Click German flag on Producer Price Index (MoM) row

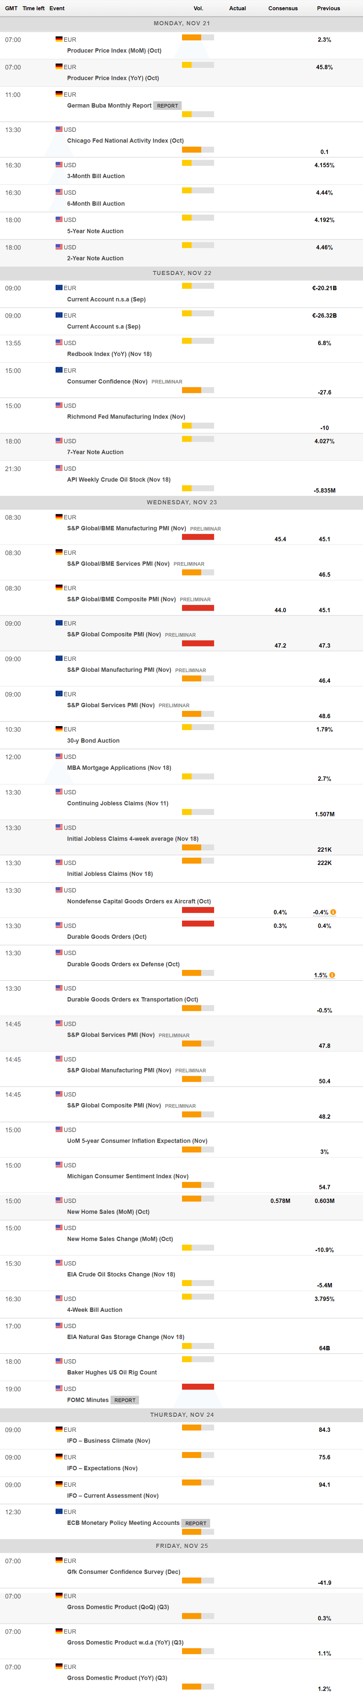click(x=59, y=39)
